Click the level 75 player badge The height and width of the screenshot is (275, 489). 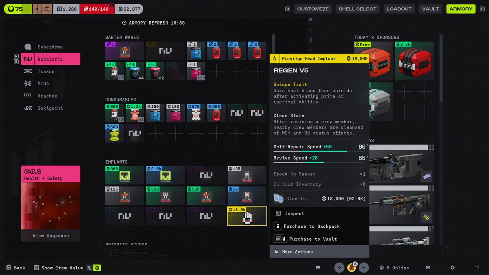(18, 9)
